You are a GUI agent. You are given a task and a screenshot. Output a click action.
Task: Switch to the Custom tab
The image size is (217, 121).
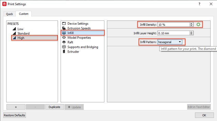click(x=24, y=14)
